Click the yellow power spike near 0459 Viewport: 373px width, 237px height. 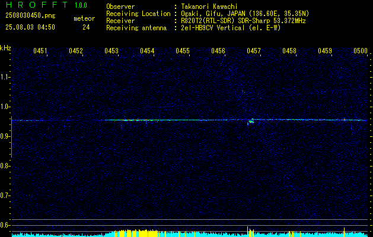click(344, 232)
